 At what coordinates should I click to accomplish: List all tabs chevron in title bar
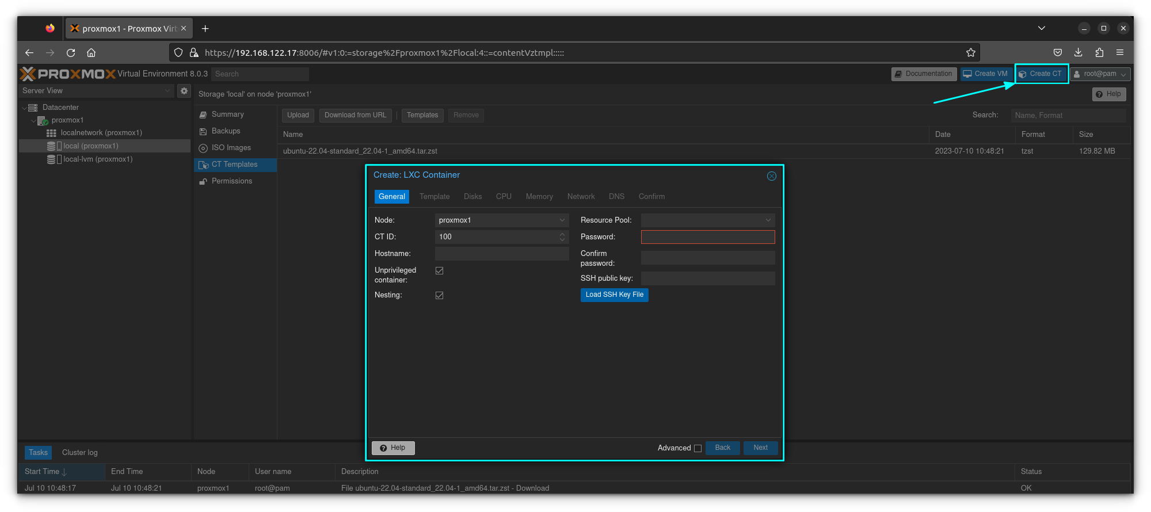click(x=1042, y=28)
